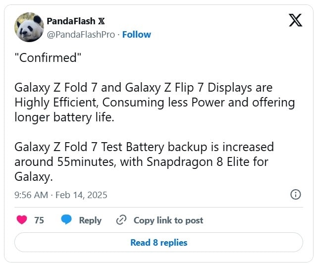Click the "Confirmed" line of the tweet
315x264 pixels.
click(x=47, y=58)
